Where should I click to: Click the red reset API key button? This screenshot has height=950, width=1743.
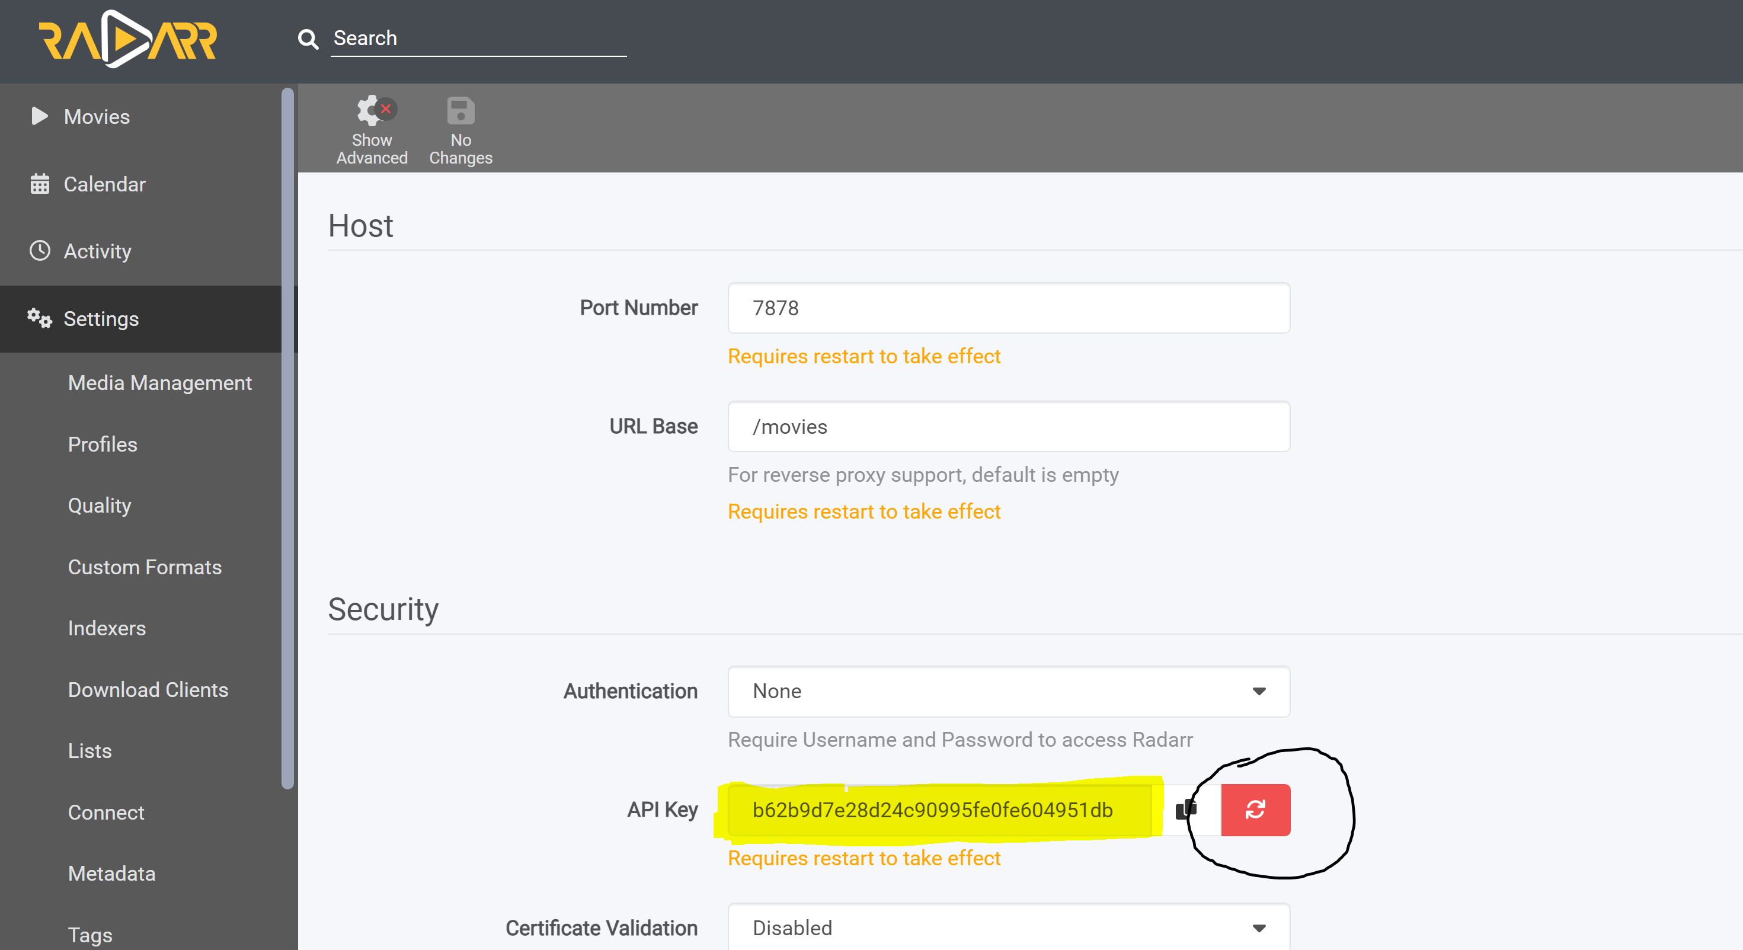1255,810
